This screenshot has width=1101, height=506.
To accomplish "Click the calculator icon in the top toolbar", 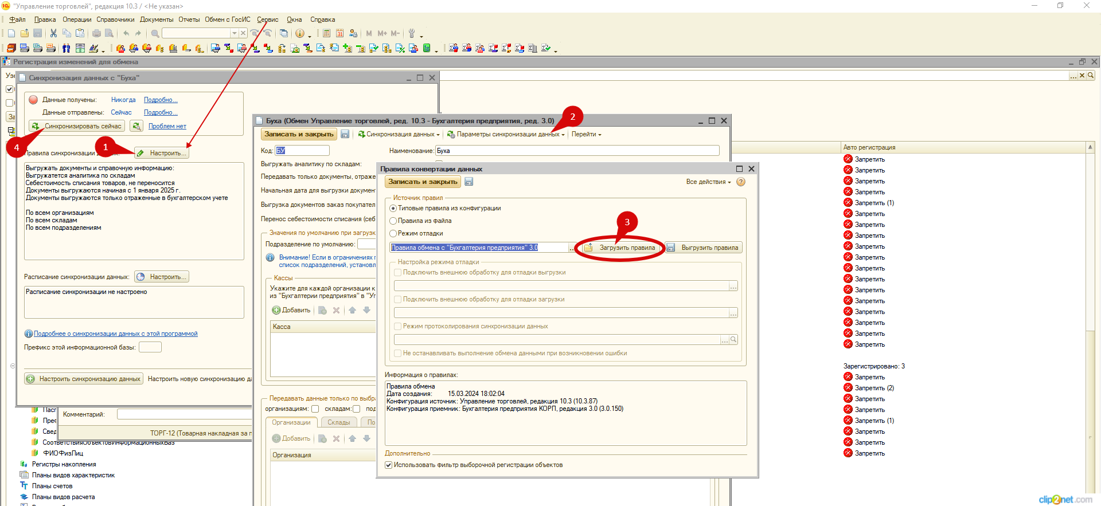I will pyautogui.click(x=326, y=33).
